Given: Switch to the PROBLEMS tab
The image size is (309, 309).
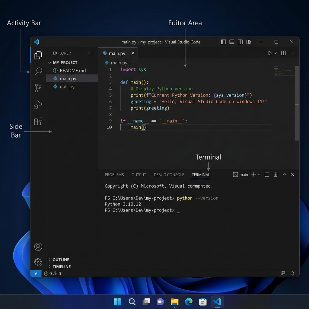Looking at the screenshot, I should click(114, 175).
